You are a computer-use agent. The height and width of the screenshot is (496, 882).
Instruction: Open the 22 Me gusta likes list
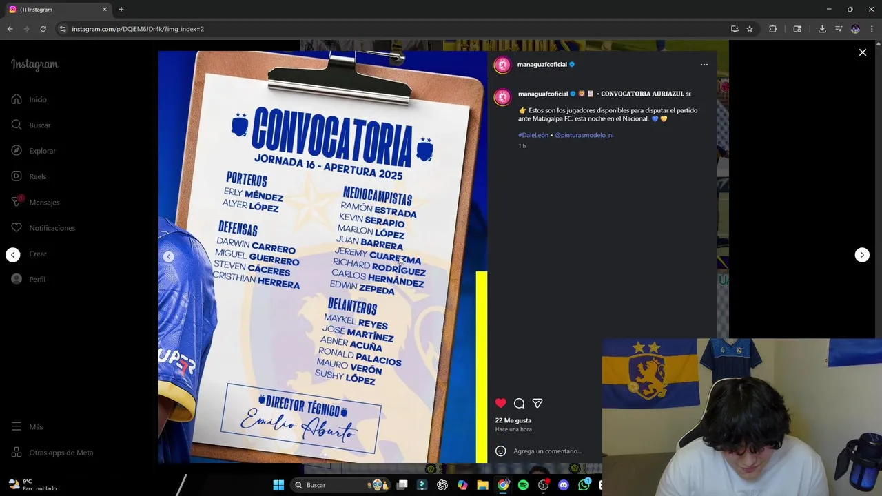point(513,420)
